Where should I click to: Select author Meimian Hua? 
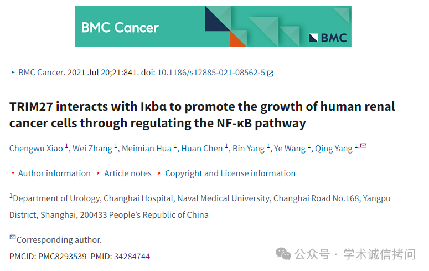point(147,148)
